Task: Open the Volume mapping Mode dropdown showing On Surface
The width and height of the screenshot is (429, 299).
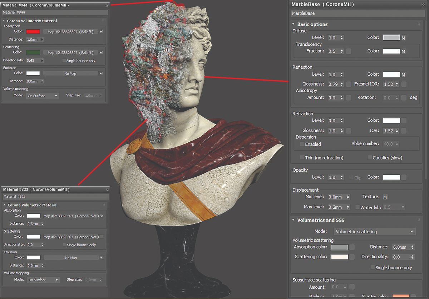Action: point(43,96)
